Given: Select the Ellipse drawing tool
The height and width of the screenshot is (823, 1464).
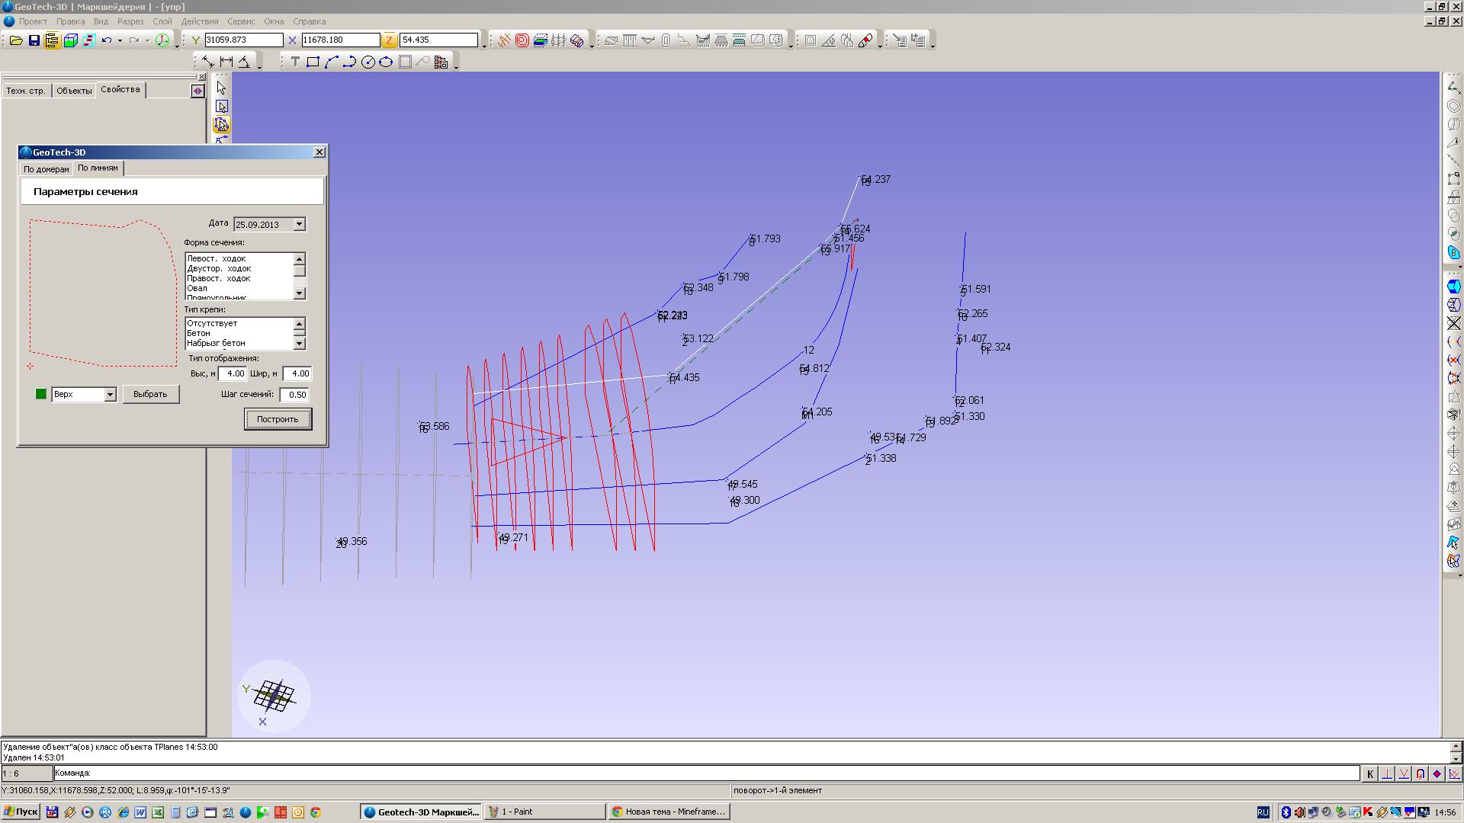Looking at the screenshot, I should point(386,62).
